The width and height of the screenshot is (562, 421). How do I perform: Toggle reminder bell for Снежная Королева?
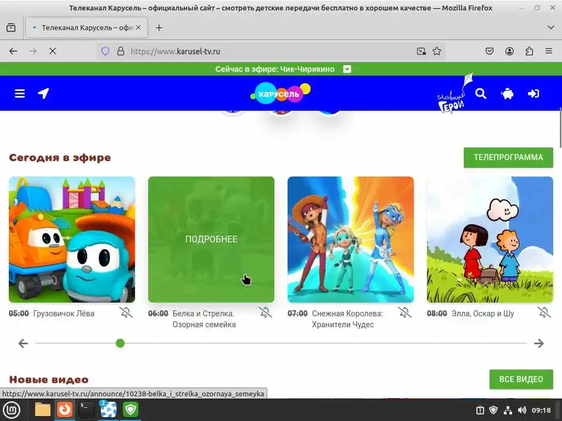[x=404, y=312]
